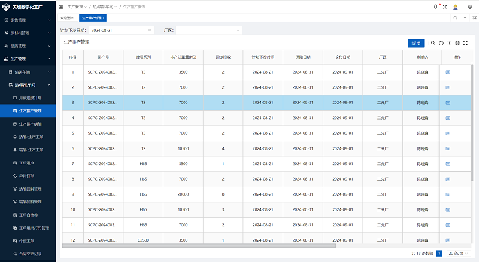This screenshot has height=262, width=479.
Task: Click the search icon in table toolbar
Action: (x=433, y=43)
